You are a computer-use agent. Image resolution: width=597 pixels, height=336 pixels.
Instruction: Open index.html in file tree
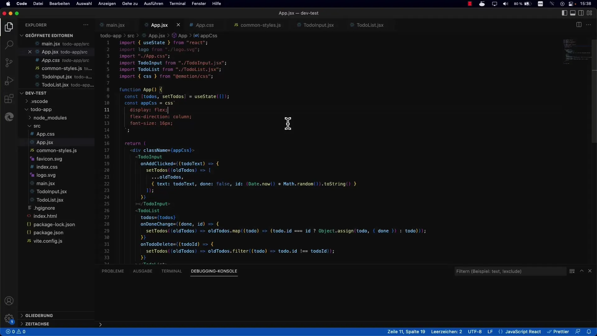tap(45, 216)
